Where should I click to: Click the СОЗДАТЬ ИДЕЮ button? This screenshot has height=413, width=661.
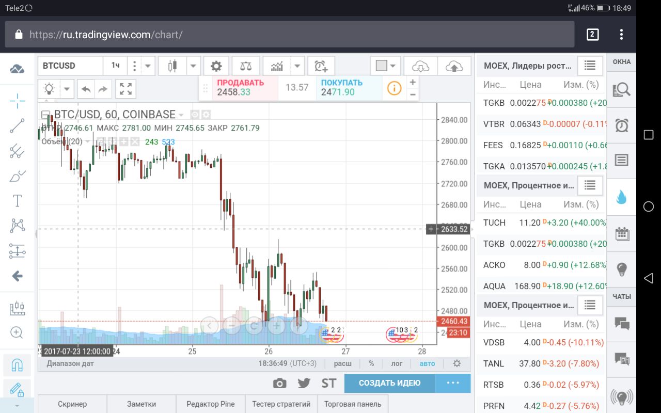point(389,383)
